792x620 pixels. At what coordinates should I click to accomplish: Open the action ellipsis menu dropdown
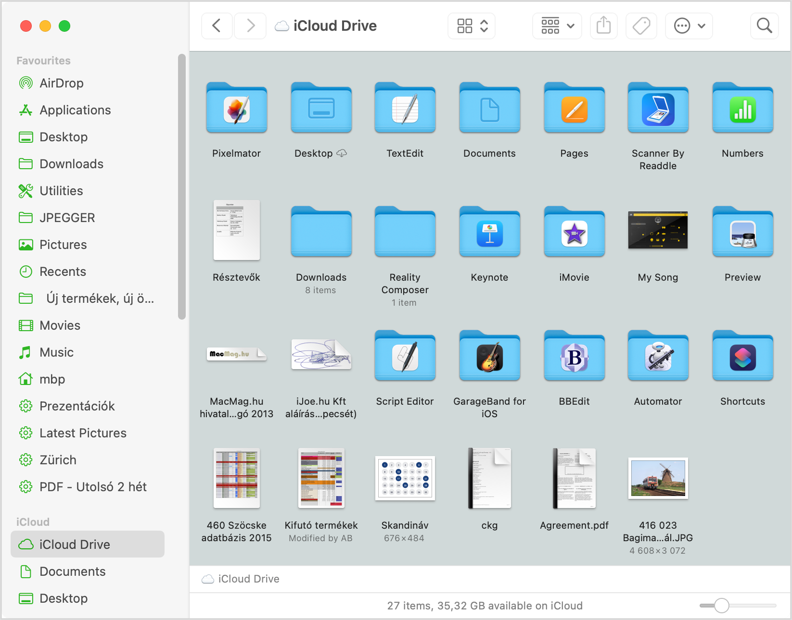(x=689, y=25)
